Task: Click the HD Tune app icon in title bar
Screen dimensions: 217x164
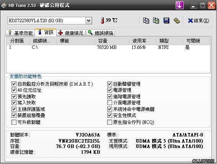Action: click(4, 5)
